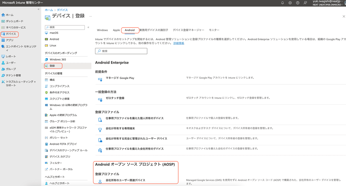Open 仕事用プロファイルを備えた個人所有のデバイス
346x186 pixels.
pyautogui.click(x=135, y=118)
